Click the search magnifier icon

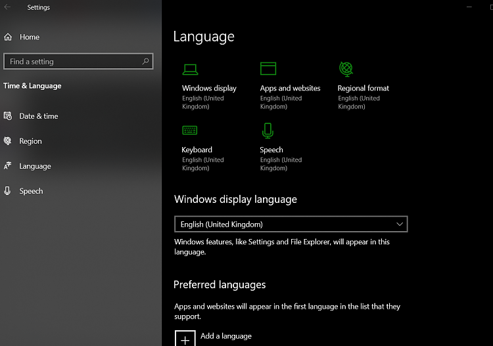point(145,61)
